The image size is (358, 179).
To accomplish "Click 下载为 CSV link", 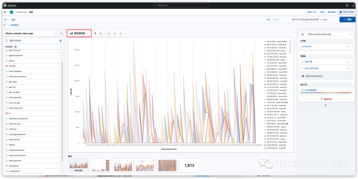I will [311, 12].
